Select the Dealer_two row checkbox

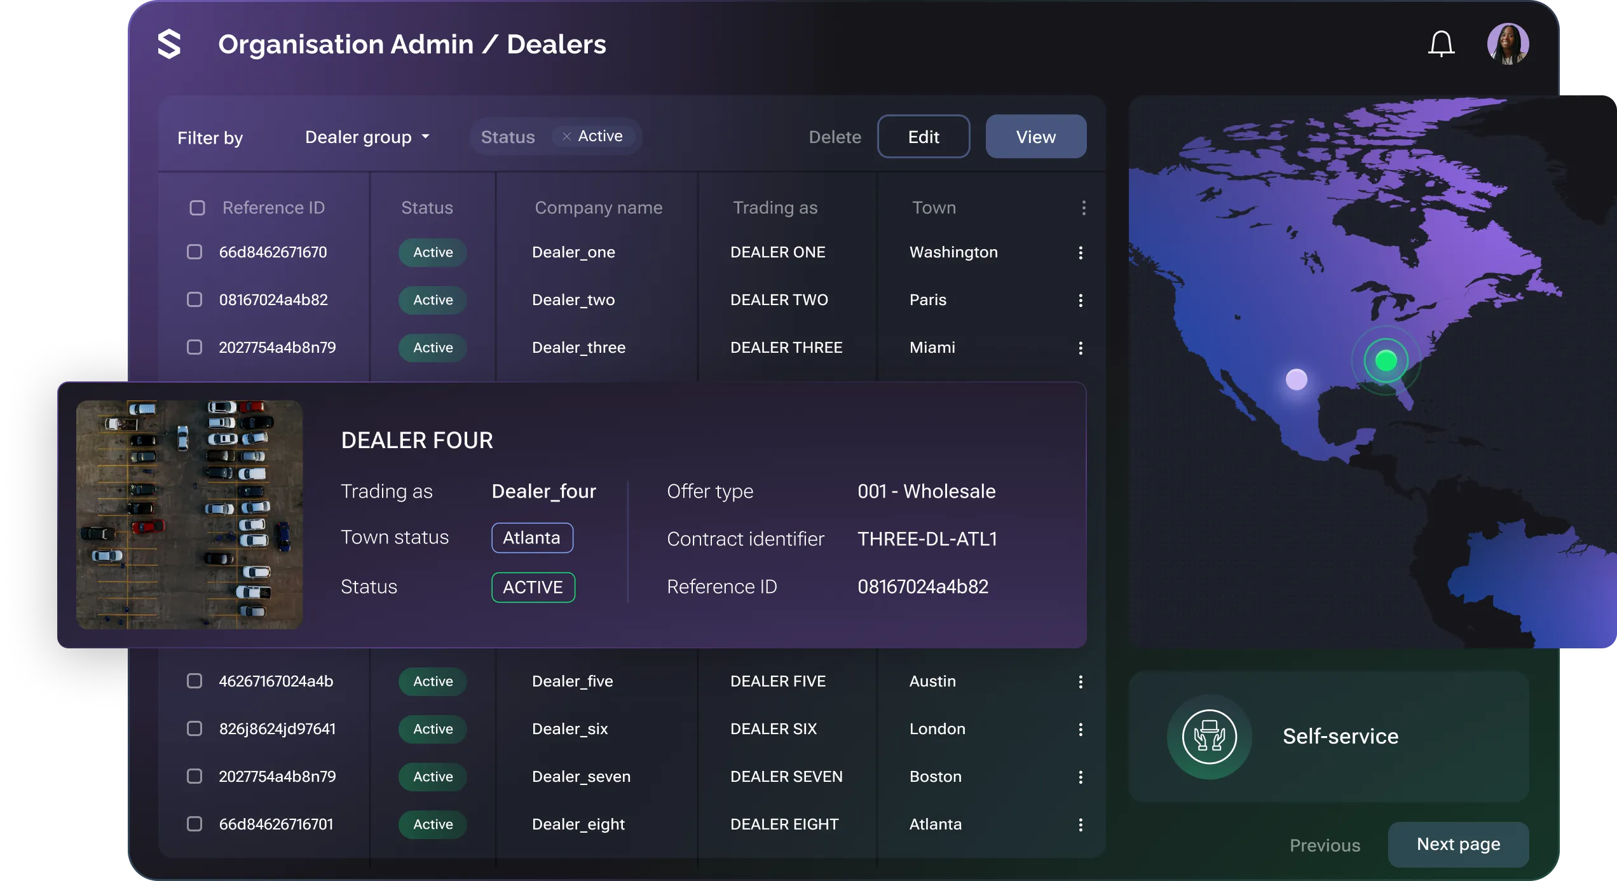pyautogui.click(x=194, y=299)
